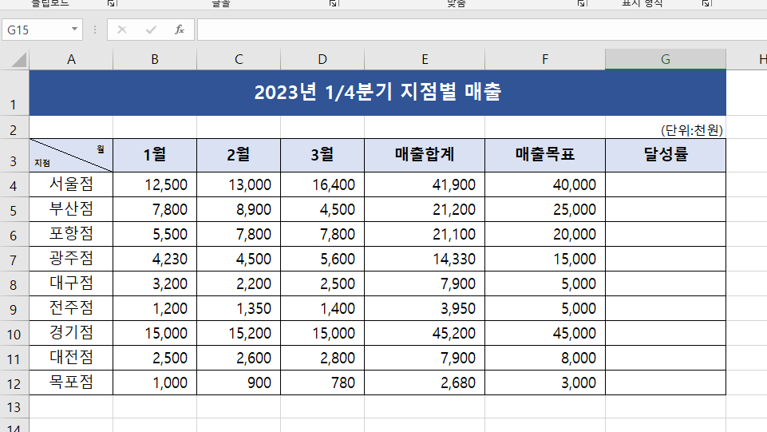767x432 pixels.
Task: Open the Name Box dropdown arrow
Action: [x=74, y=30]
